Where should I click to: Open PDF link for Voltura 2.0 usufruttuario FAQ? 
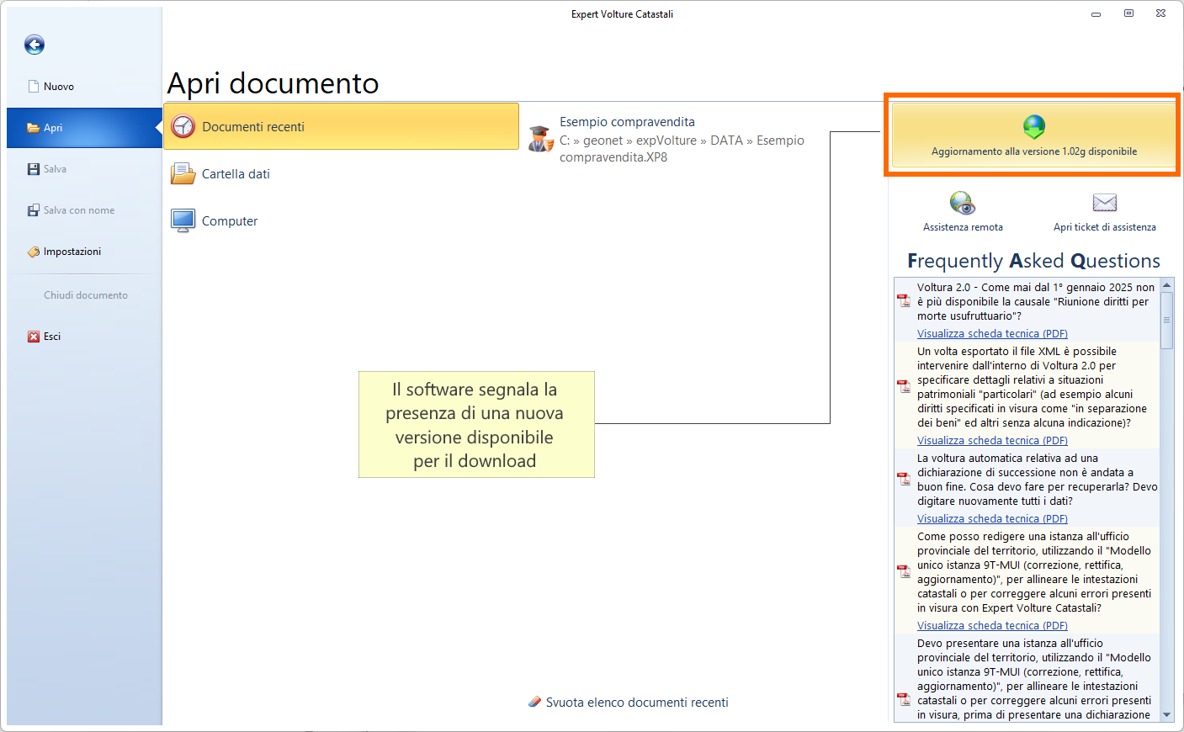pos(992,334)
